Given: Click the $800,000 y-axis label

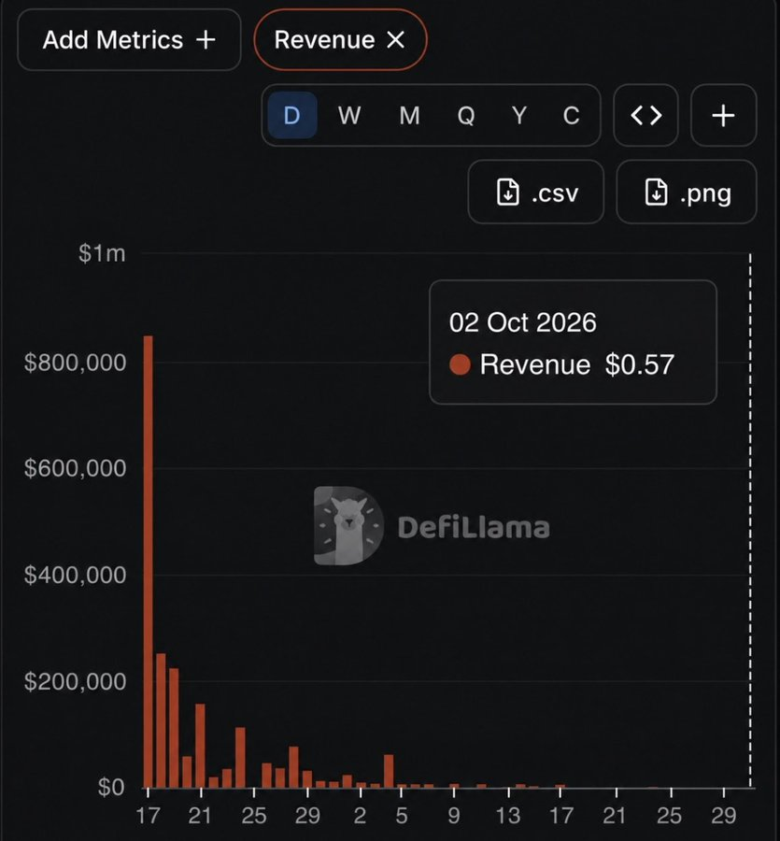Looking at the screenshot, I should tap(75, 363).
